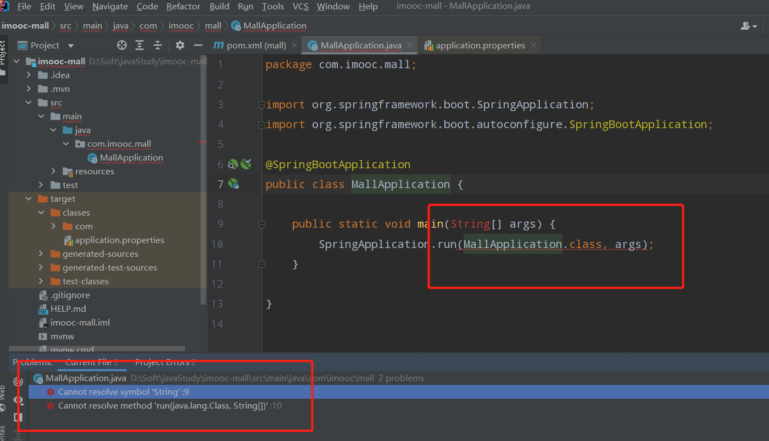Screen dimensions: 769x441
Task: Select the Project Errors problems tab
Action: click(x=165, y=362)
